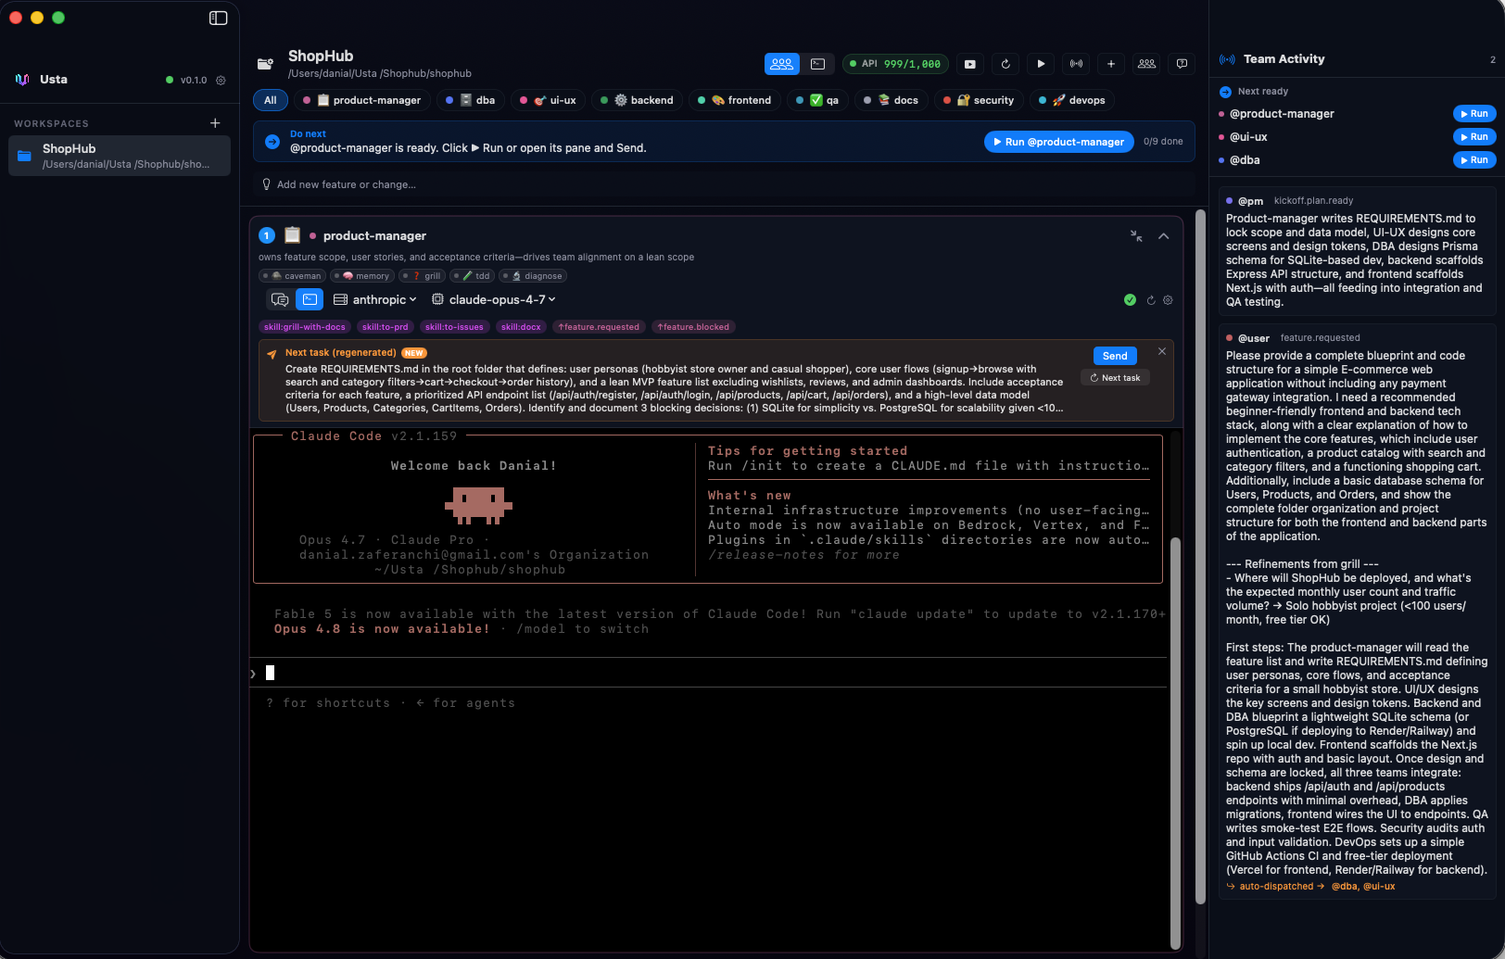Viewport: 1505px width, 959px height.
Task: Toggle the tdd skill chip
Action: (x=473, y=276)
